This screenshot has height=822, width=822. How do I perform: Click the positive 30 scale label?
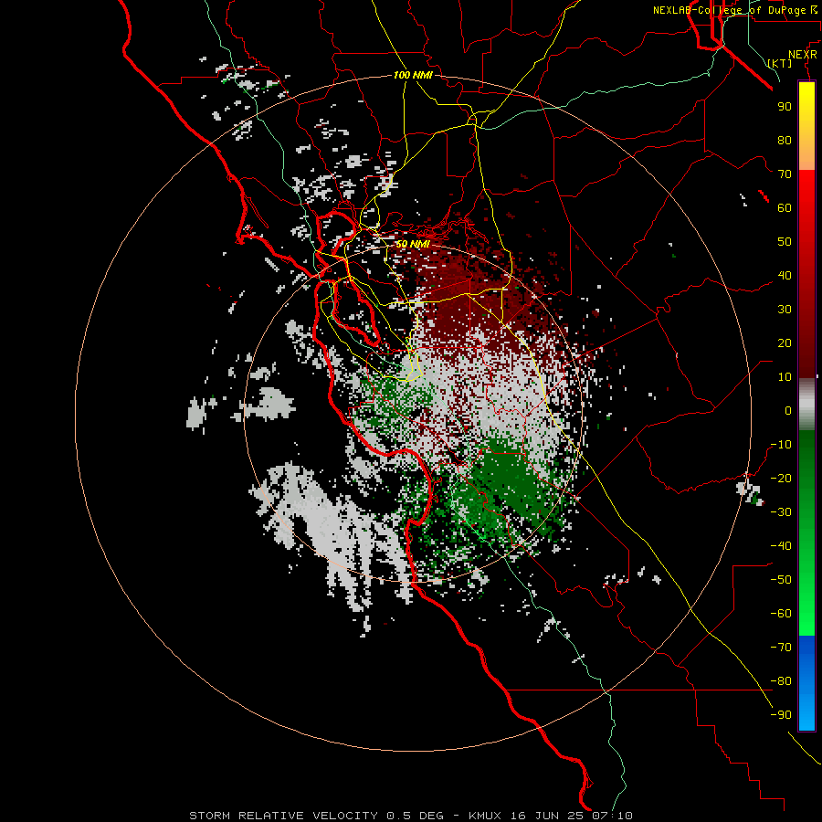pyautogui.click(x=785, y=310)
